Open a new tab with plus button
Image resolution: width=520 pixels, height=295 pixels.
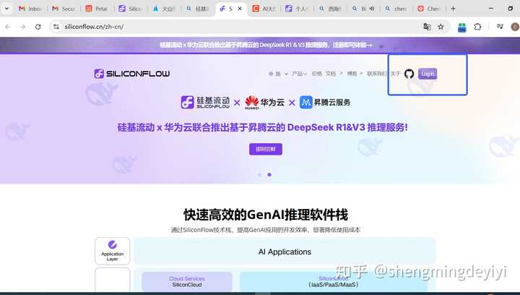pyautogui.click(x=454, y=9)
